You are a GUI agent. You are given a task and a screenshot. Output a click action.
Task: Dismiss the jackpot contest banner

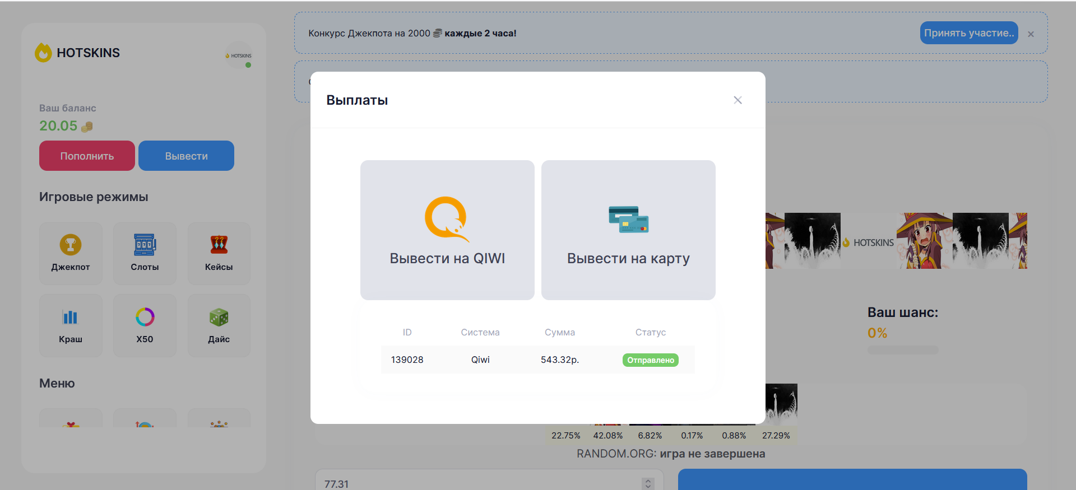click(1031, 34)
